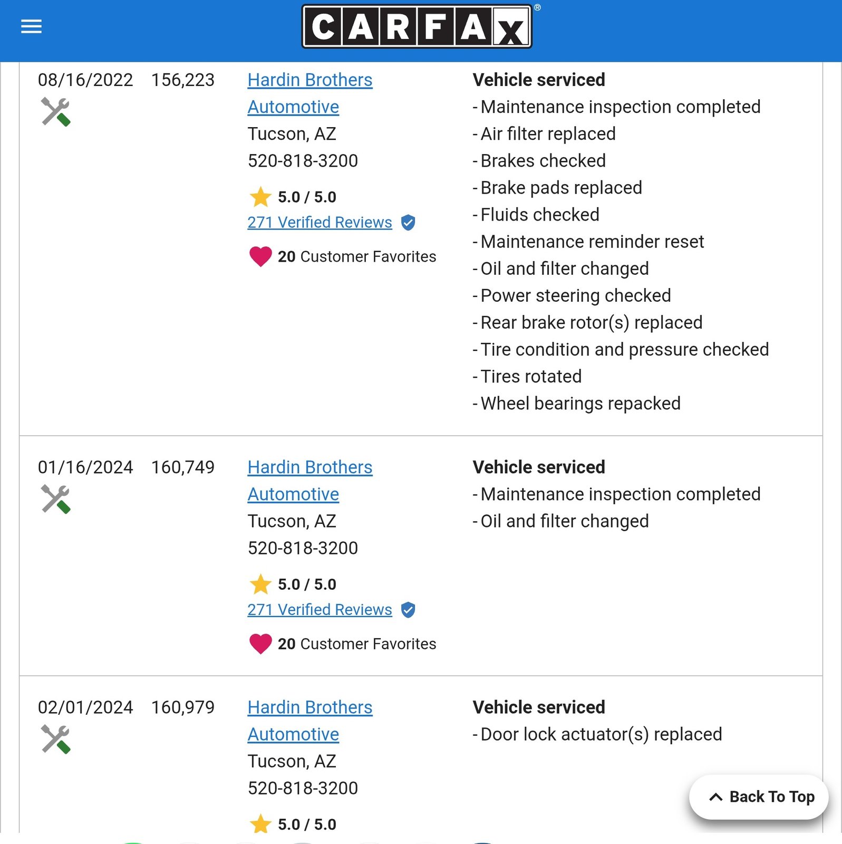View 271 Verified Reviews in the 01/16/2024 record
The width and height of the screenshot is (842, 844).
320,610
